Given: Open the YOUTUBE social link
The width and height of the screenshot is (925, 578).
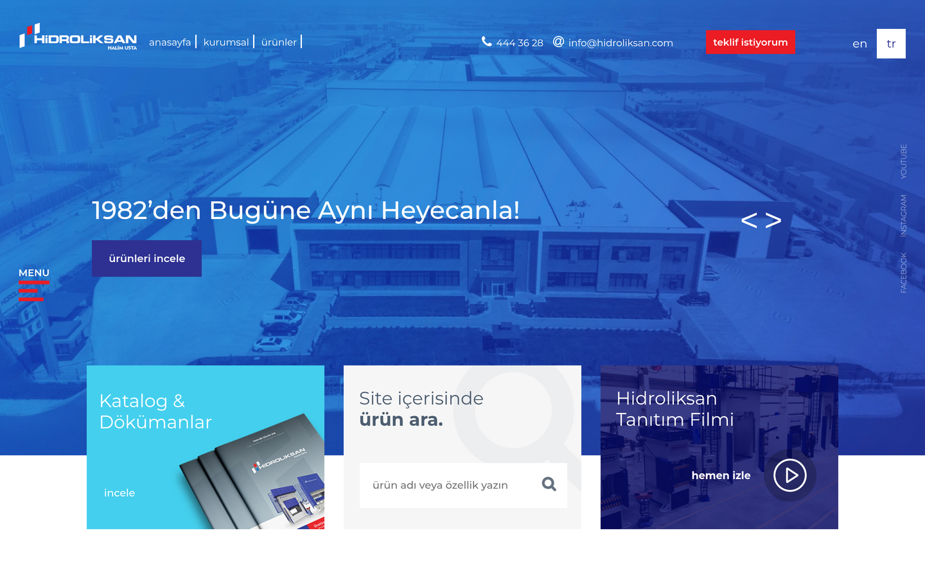Looking at the screenshot, I should (903, 161).
